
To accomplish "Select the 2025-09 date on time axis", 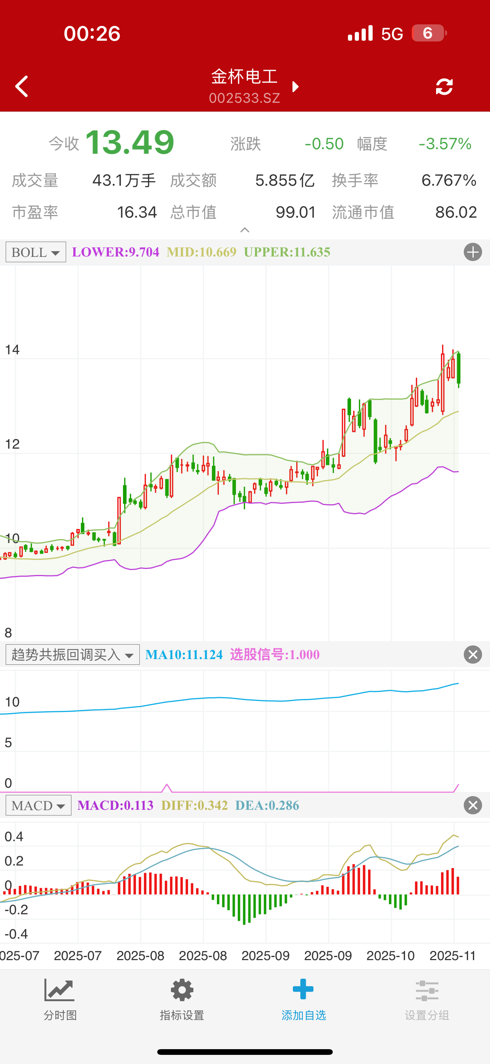I will coord(265,956).
